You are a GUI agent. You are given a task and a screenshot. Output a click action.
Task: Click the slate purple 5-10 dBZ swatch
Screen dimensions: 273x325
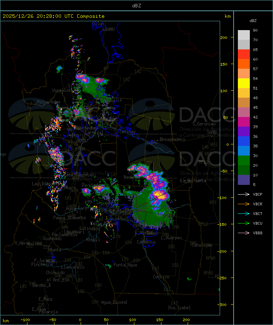[244, 180]
